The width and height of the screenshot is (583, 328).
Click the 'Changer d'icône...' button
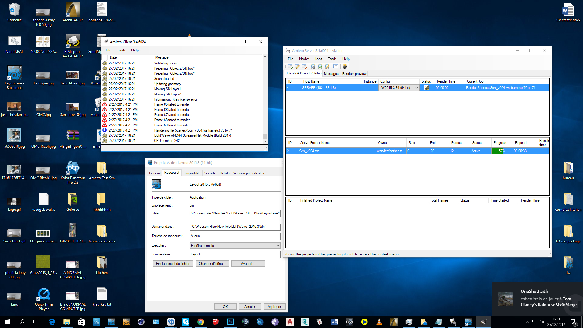pyautogui.click(x=212, y=264)
